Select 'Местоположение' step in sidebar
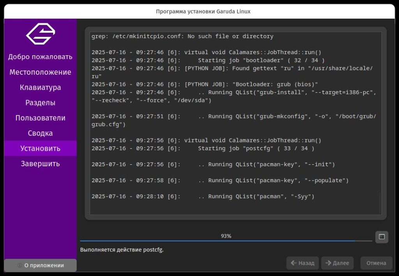The height and width of the screenshot is (276, 399). tap(41, 72)
